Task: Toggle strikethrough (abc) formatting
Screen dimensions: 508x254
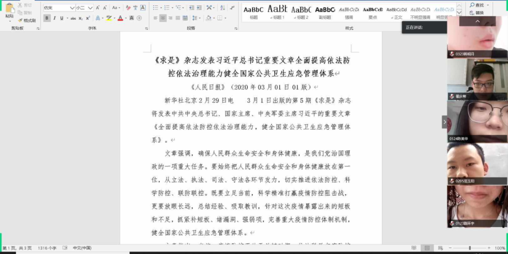Action: pos(73,18)
